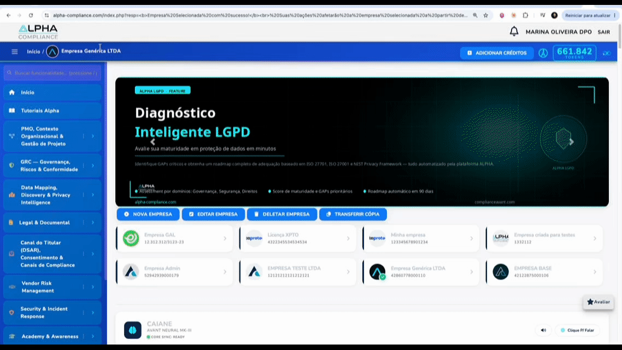Image resolution: width=622 pixels, height=350 pixels.
Task: Click DELETAR EMPRESA button
Action: click(x=282, y=214)
